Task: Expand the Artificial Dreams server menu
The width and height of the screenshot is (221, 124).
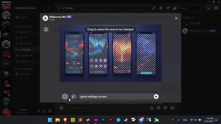Action: click(x=50, y=8)
